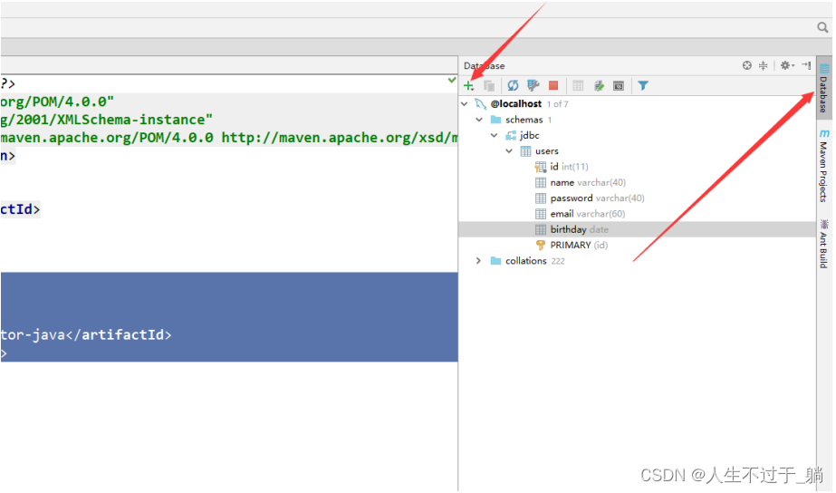Open the SQL console icon
This screenshot has height=493, width=836.
point(619,86)
